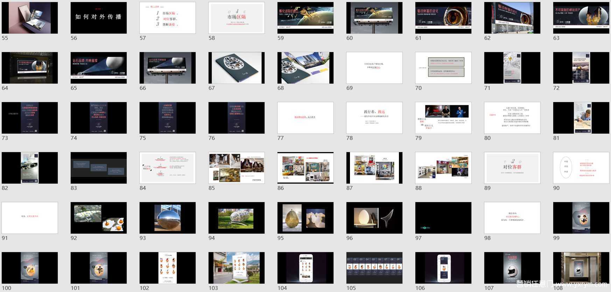This screenshot has height=292, width=611.
Task: Open slide 78 thumbnail
Action: (x=374, y=118)
